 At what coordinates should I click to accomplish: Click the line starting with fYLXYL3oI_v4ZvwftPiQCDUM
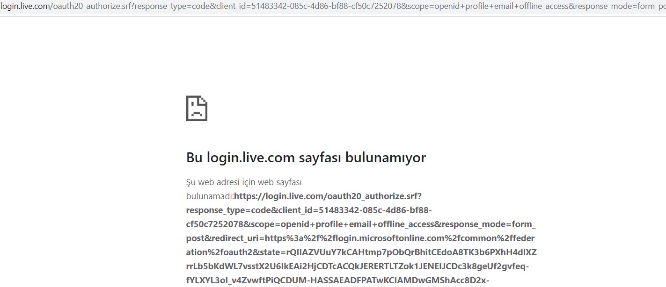click(337, 280)
